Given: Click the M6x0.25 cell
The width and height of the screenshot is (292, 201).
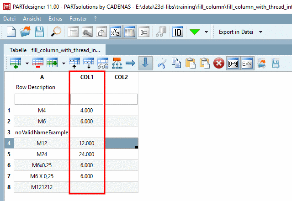Looking at the screenshot, I should [x=42, y=165].
